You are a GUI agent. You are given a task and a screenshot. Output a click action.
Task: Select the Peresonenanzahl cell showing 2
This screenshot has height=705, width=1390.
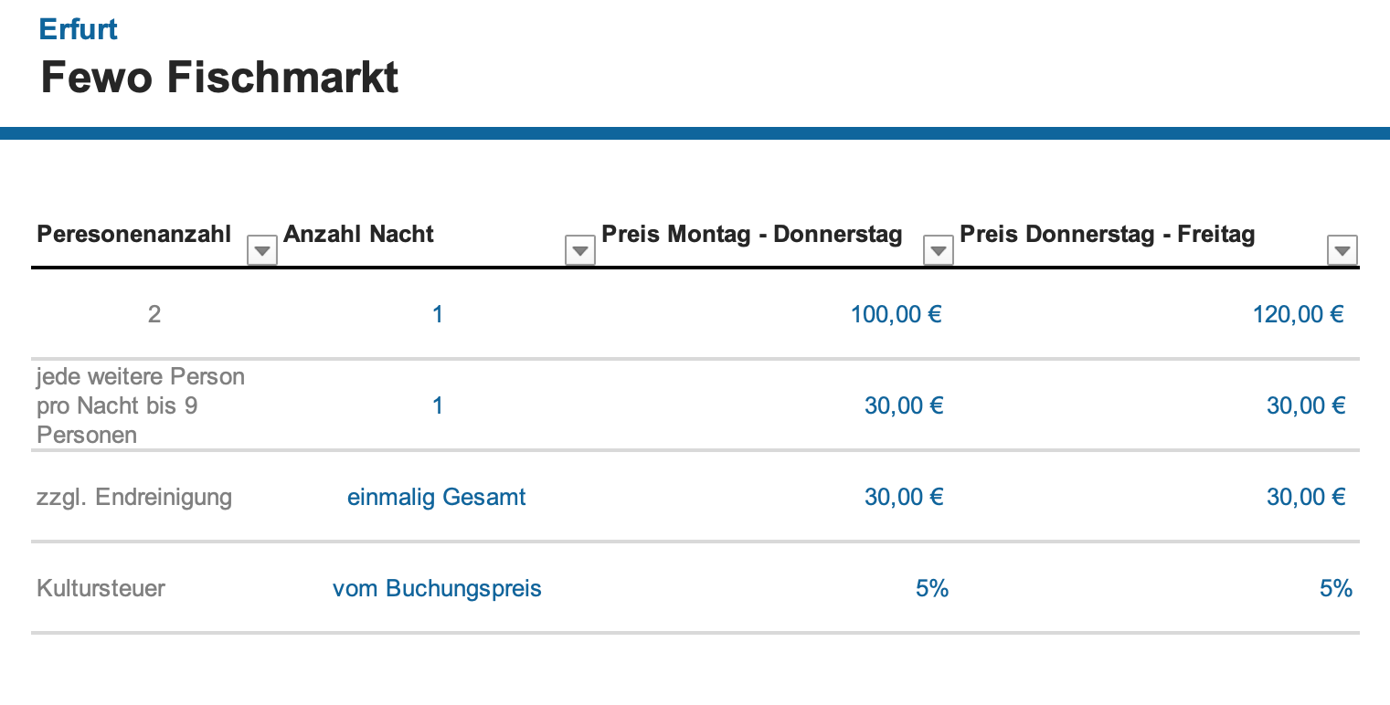[154, 315]
